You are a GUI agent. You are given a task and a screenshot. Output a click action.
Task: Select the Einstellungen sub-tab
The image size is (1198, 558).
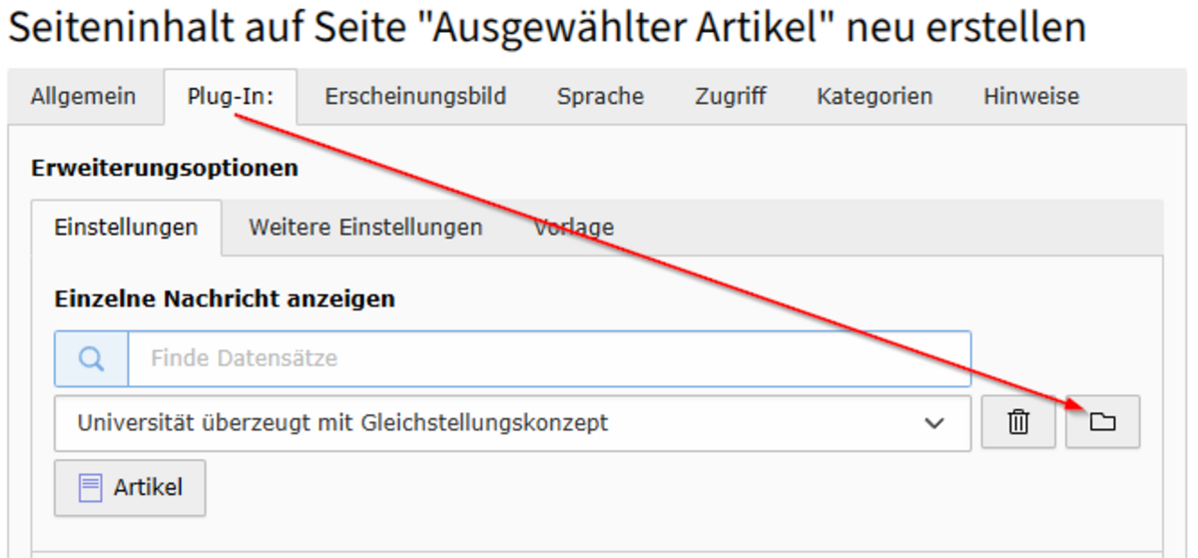tap(126, 228)
